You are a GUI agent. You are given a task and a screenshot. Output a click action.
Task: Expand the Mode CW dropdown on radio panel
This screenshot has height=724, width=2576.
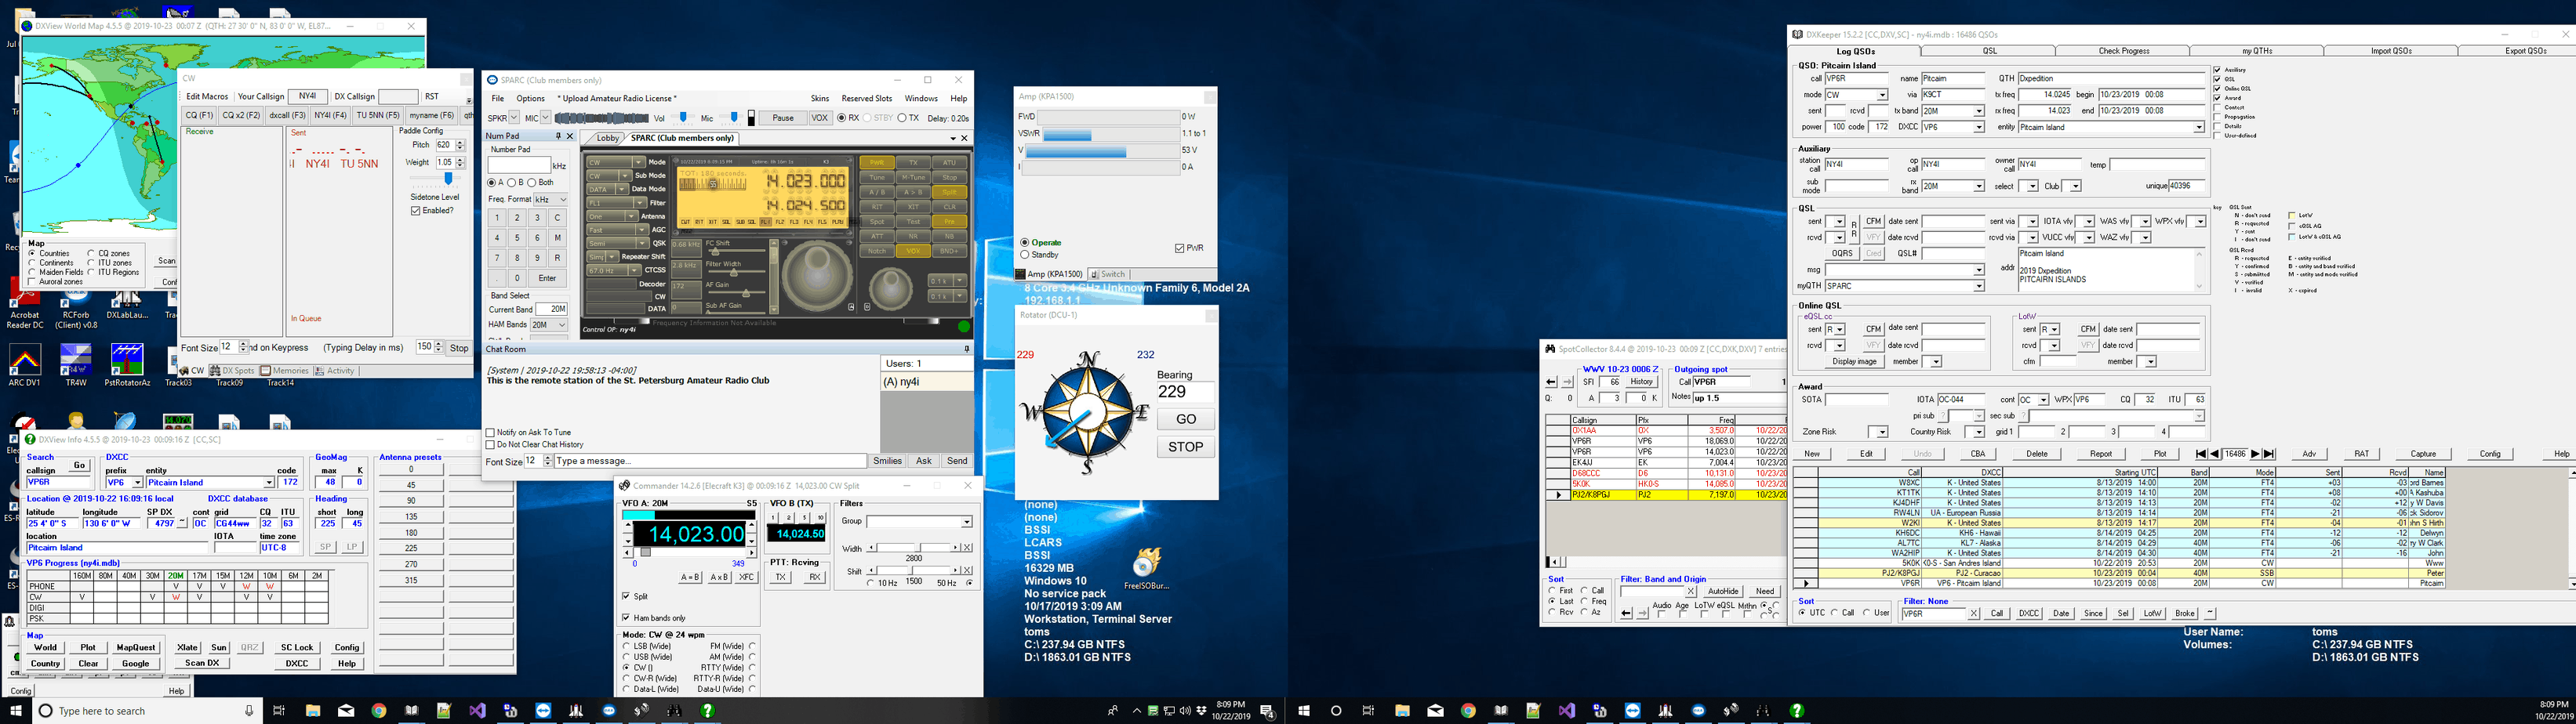(639, 161)
